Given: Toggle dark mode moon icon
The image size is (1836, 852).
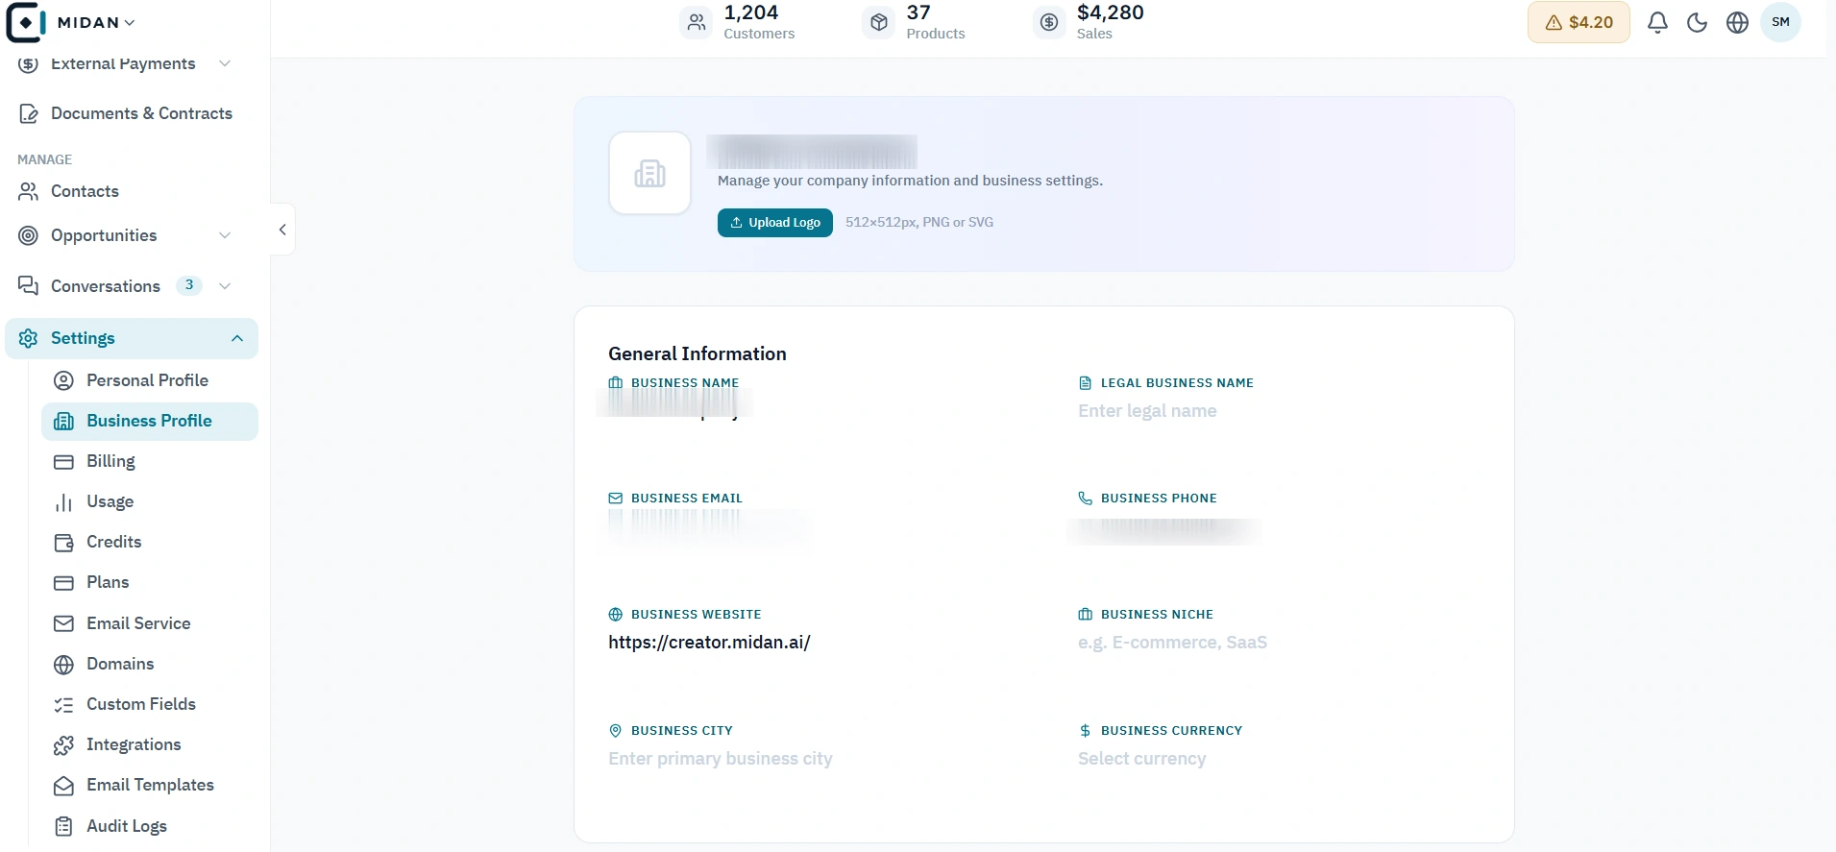Looking at the screenshot, I should coord(1698,22).
